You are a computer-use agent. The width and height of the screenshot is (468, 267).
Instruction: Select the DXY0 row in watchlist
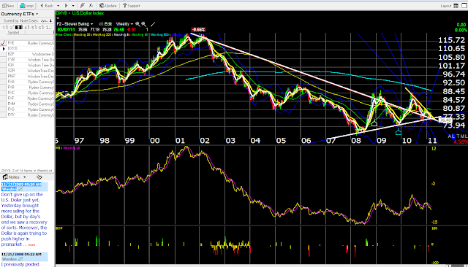[x=29, y=49]
